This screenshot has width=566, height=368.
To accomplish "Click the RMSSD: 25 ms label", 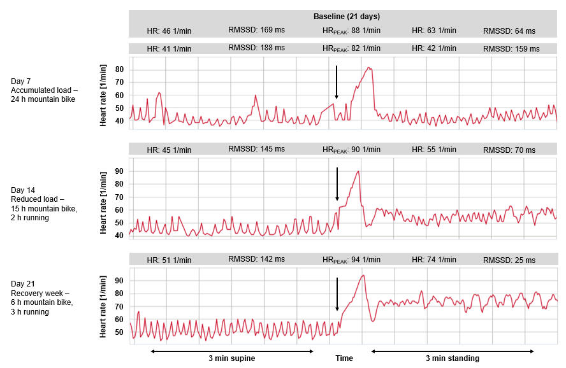I will tap(509, 260).
